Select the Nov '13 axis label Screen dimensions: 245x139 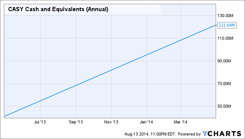pyautogui.click(x=111, y=122)
